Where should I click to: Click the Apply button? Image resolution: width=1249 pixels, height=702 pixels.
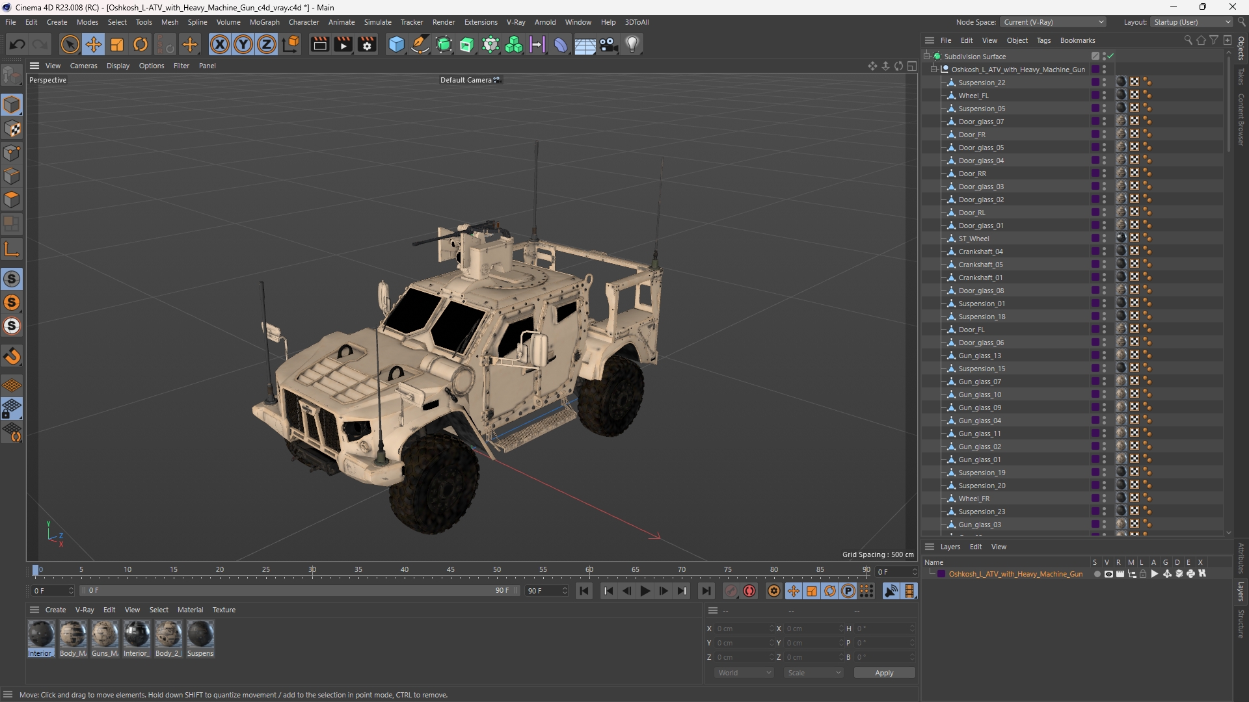884,673
